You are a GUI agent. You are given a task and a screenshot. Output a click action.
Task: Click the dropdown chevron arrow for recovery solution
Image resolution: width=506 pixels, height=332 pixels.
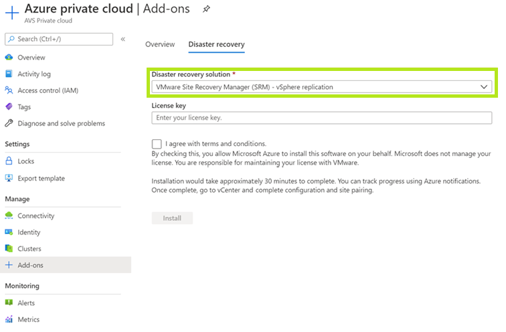pos(484,87)
